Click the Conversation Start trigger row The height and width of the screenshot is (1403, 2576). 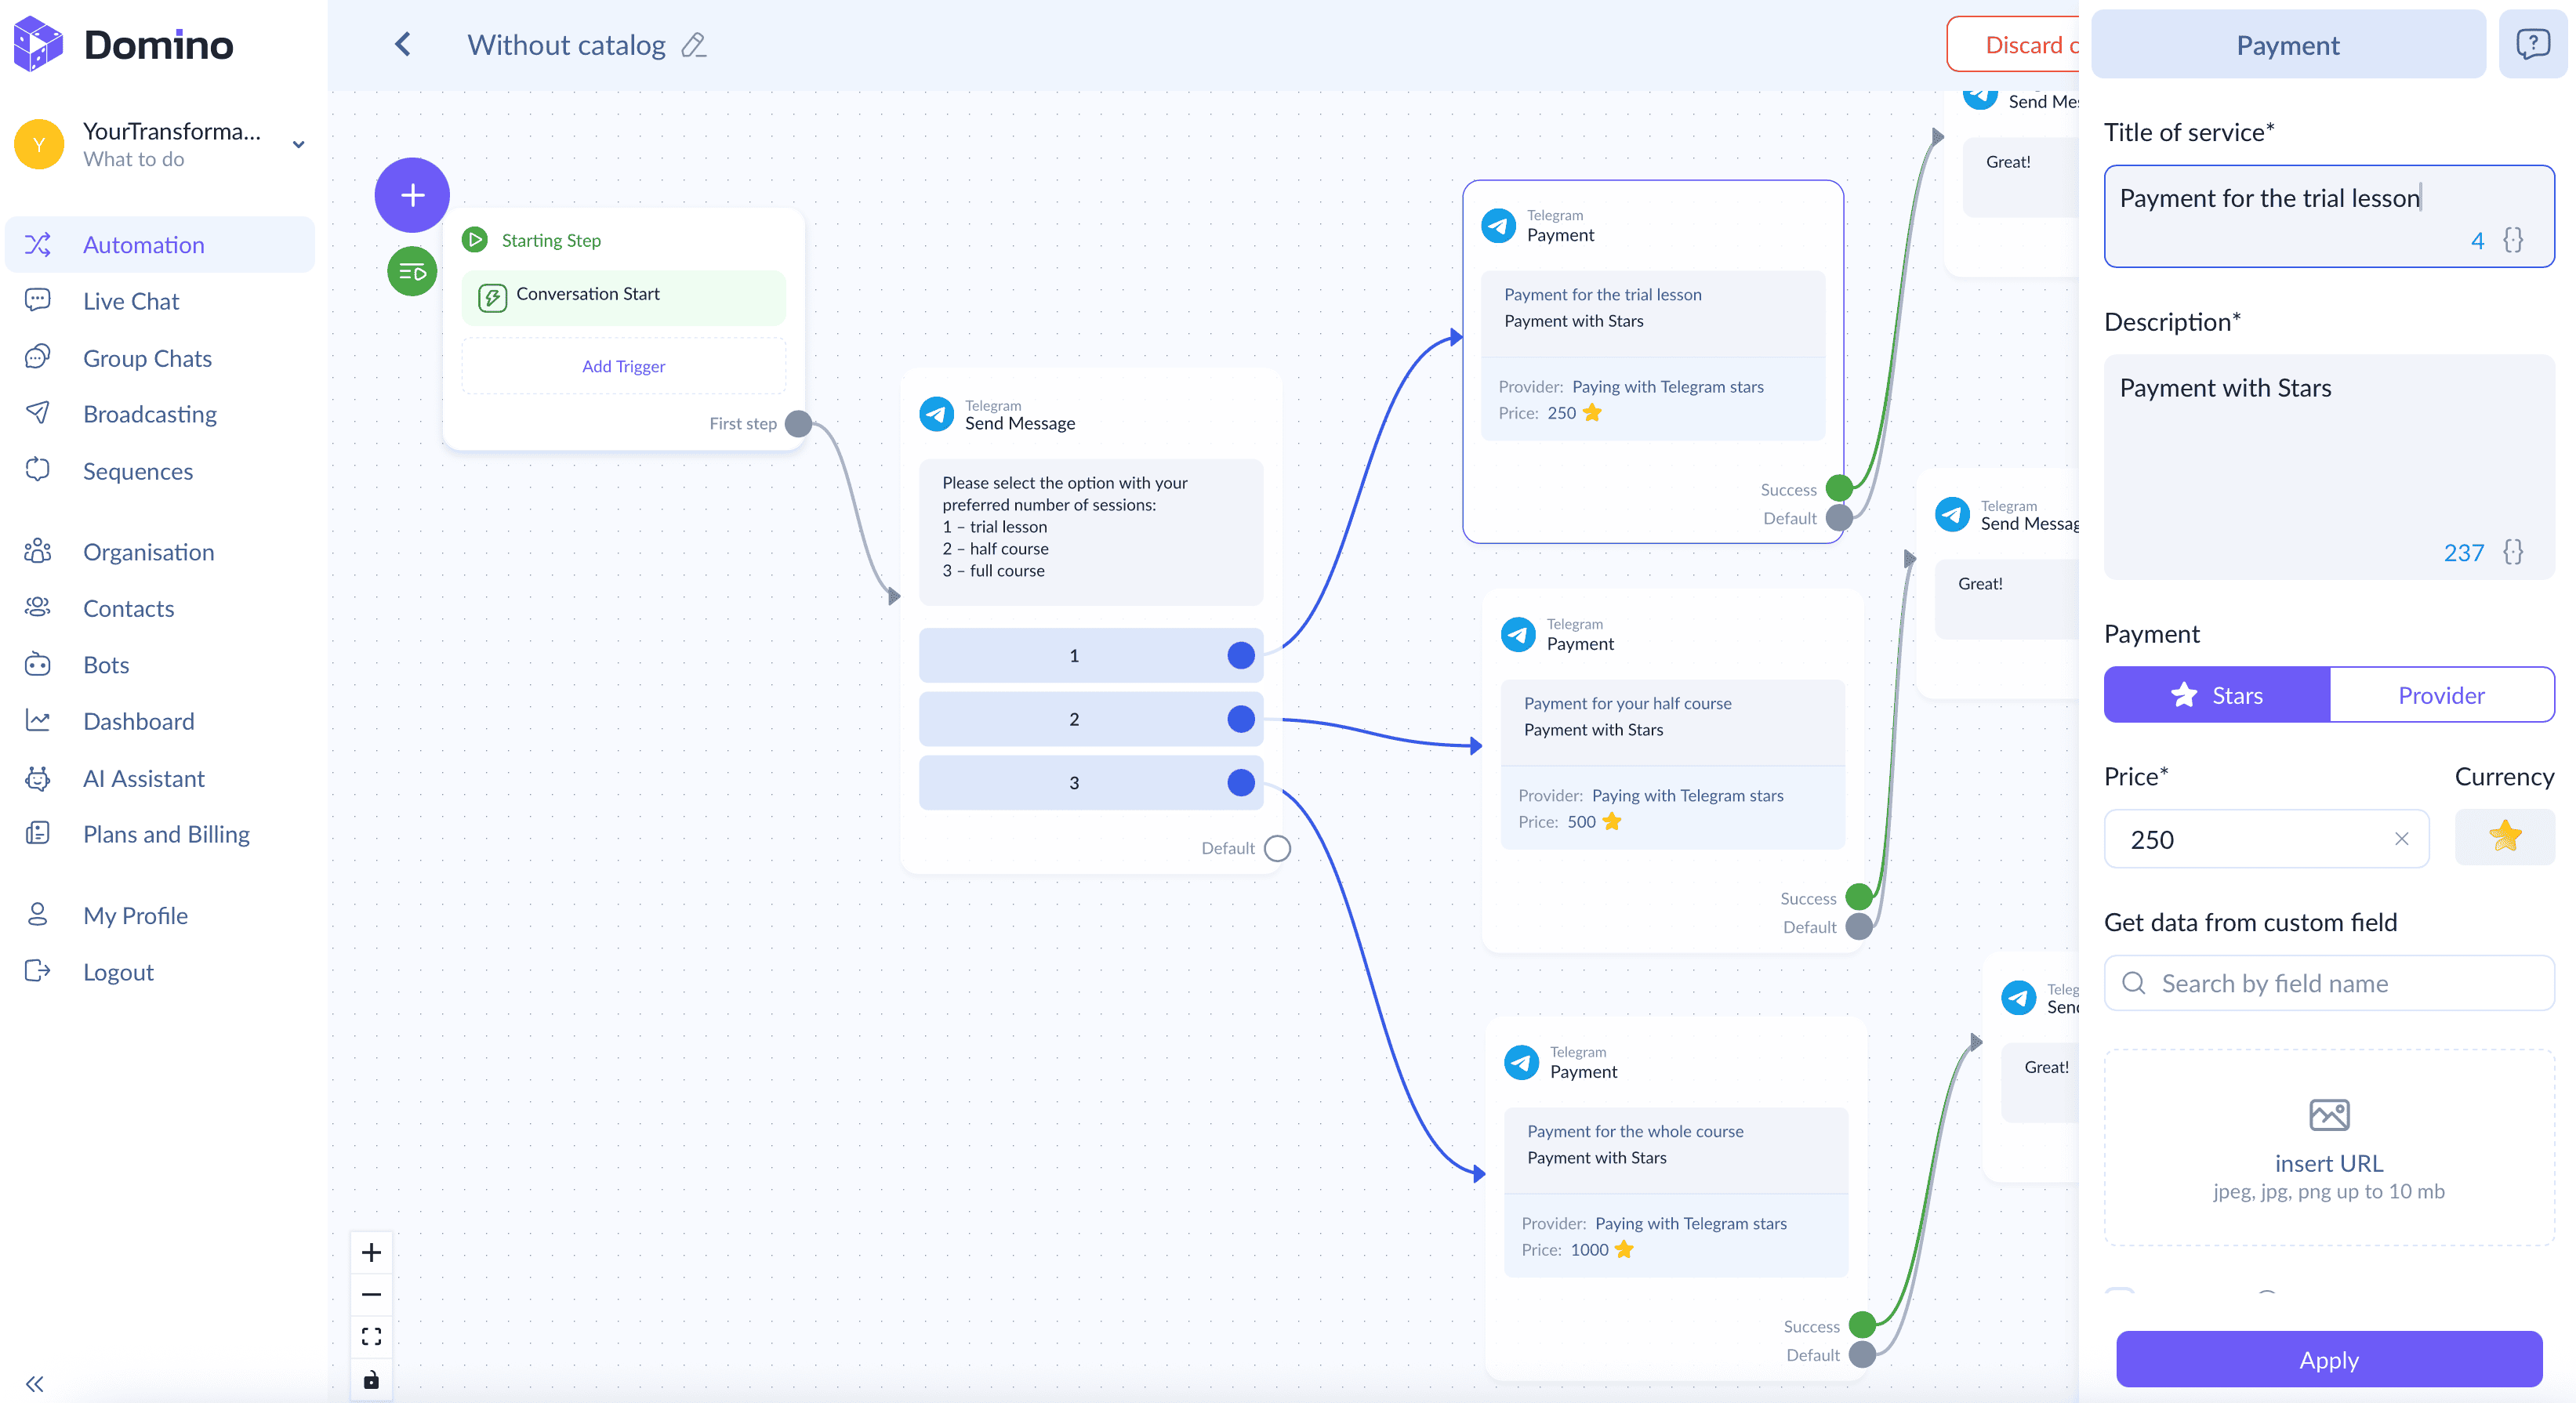click(623, 297)
